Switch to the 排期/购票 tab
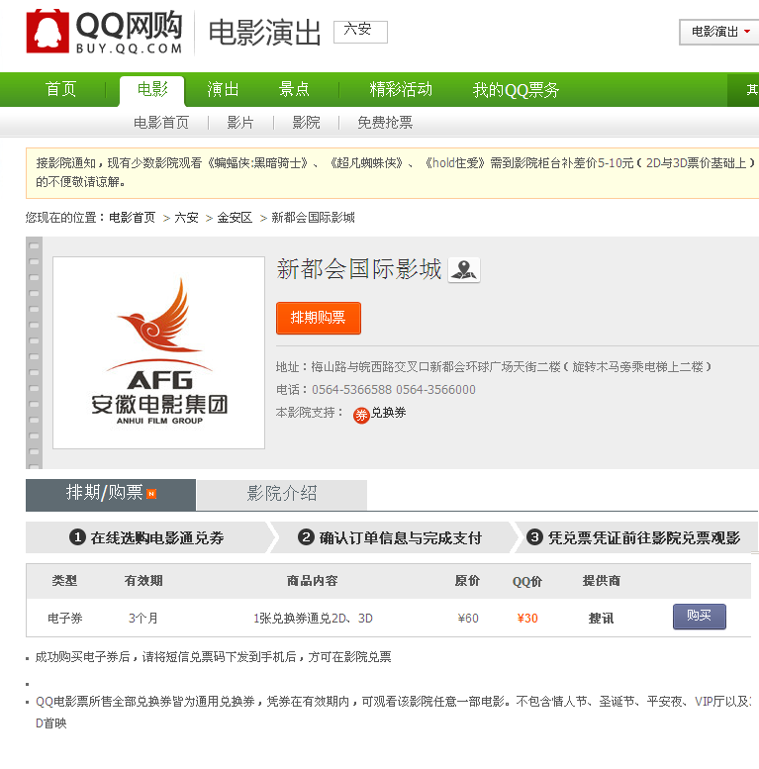The image size is (759, 769). pos(111,495)
